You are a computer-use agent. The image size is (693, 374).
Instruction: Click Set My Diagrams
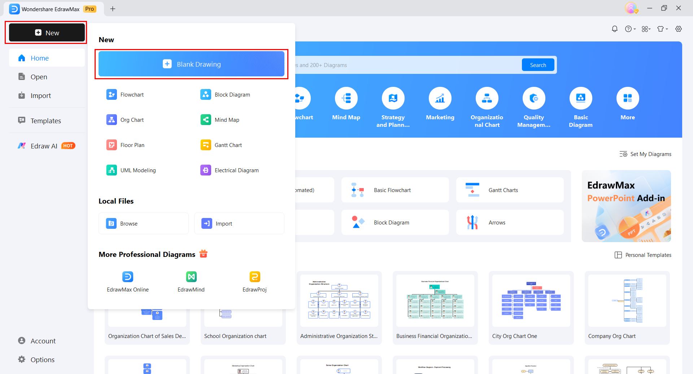pos(645,154)
